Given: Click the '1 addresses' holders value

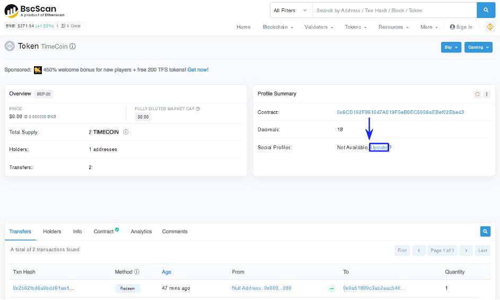Looking at the screenshot, I should pyautogui.click(x=103, y=149).
